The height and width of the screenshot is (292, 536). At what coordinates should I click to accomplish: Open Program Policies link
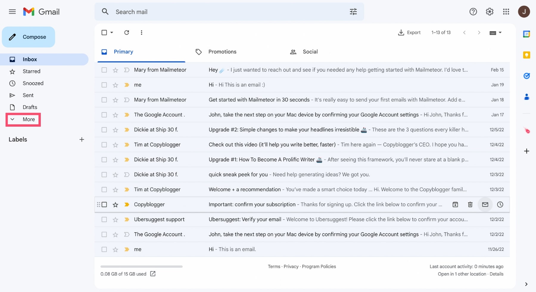tap(319, 266)
